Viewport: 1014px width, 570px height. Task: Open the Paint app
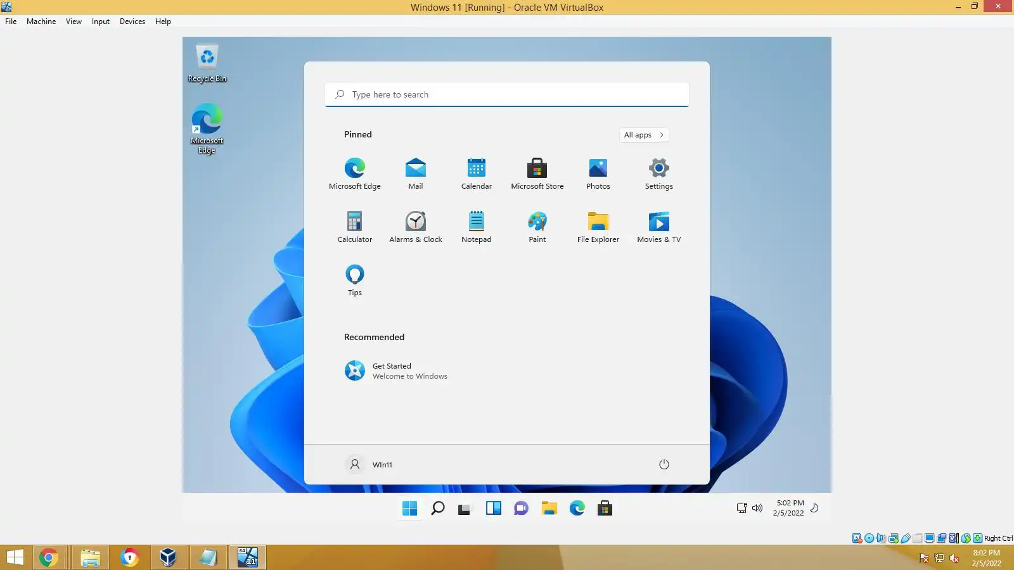pos(537,227)
